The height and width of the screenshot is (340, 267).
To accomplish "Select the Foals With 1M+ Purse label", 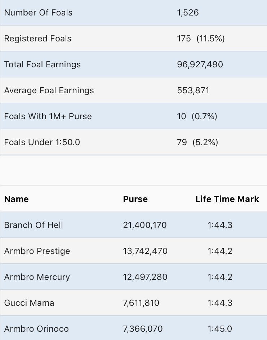I will click(48, 116).
